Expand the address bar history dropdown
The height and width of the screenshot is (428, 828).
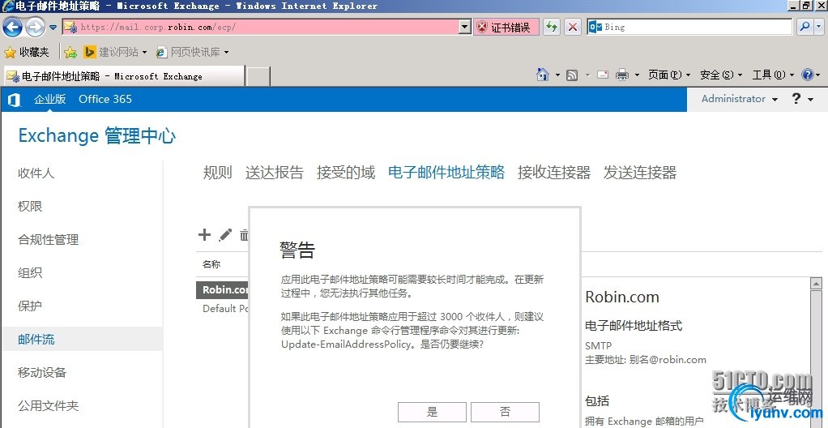[x=465, y=27]
